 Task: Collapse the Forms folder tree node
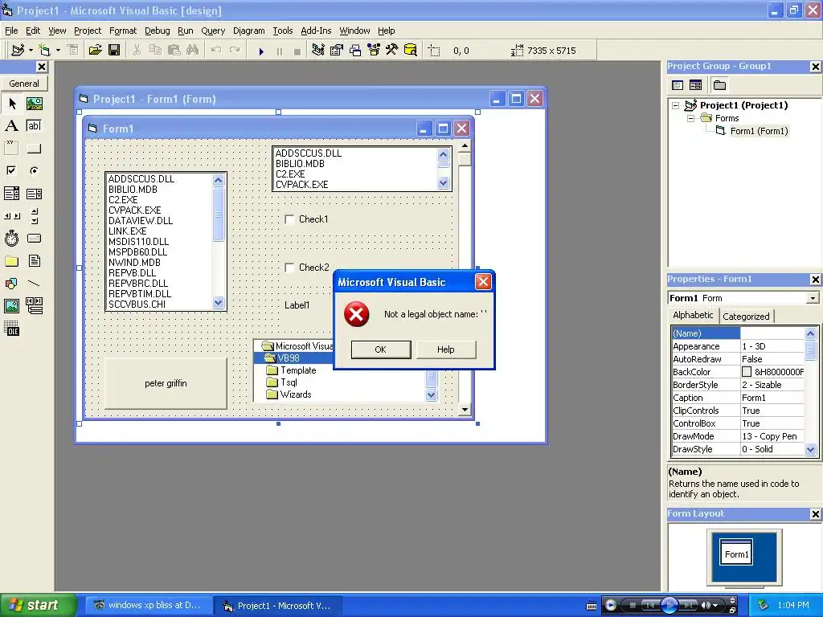[691, 119]
